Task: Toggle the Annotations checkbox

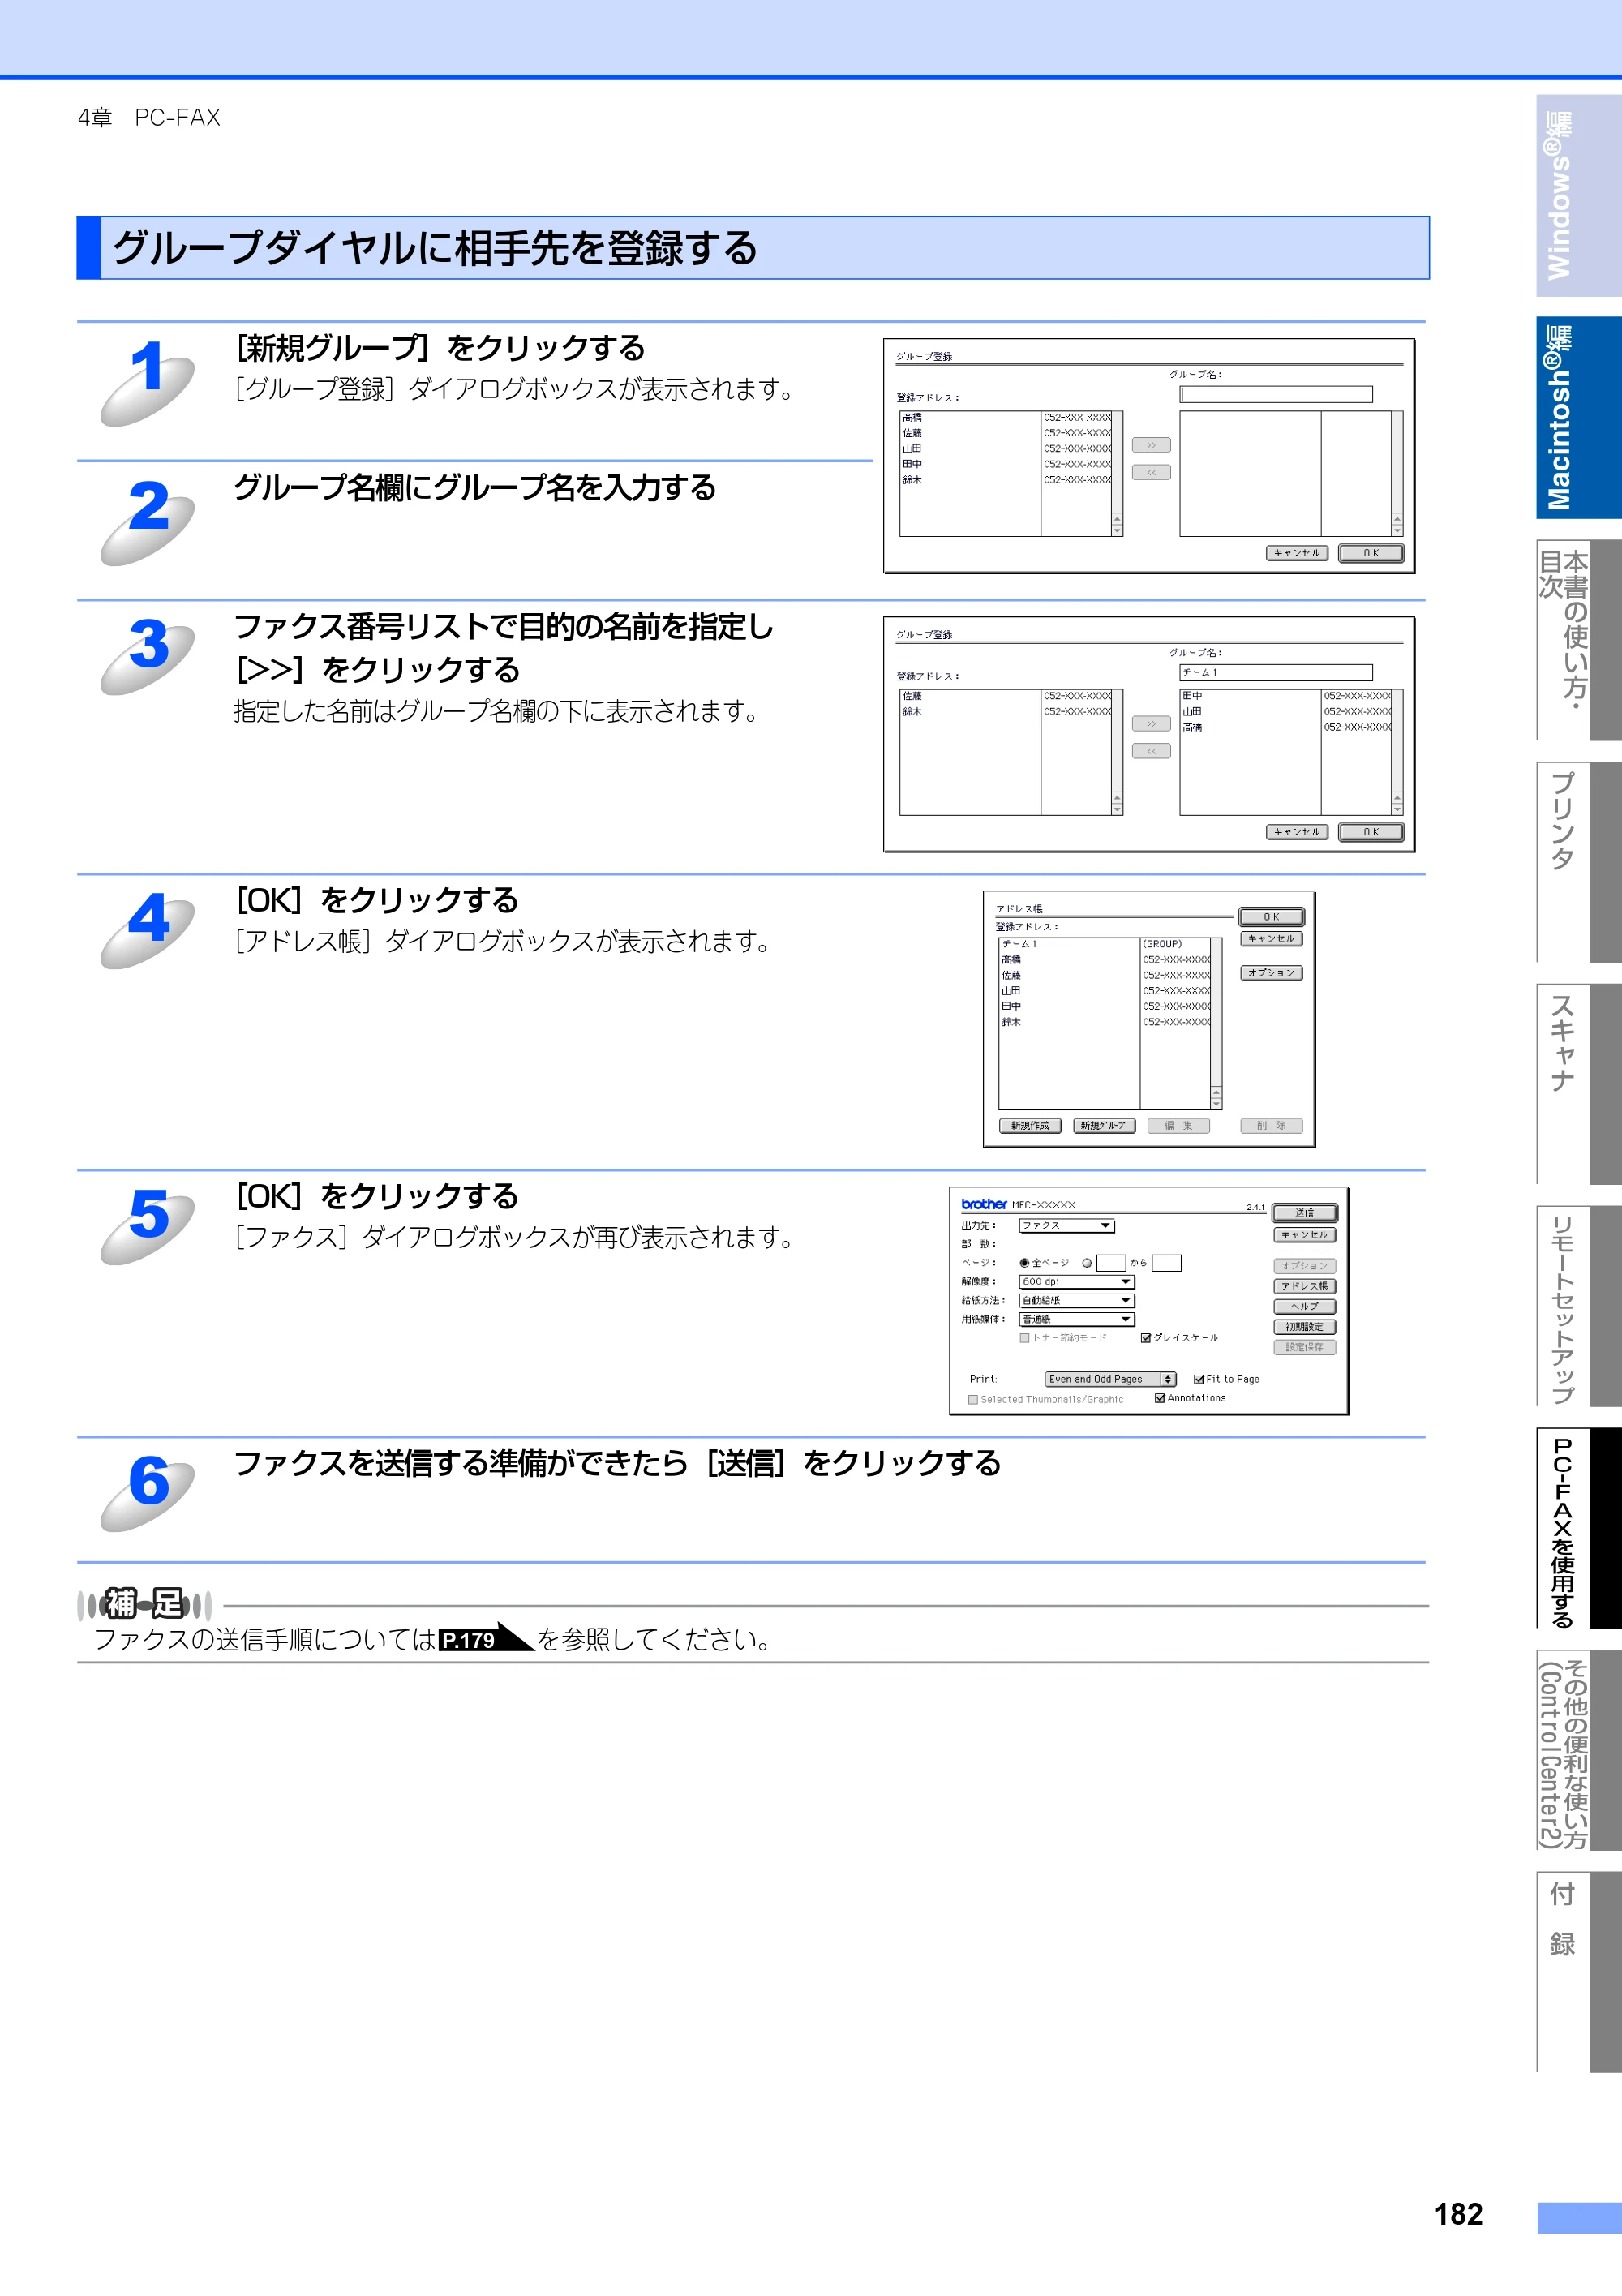Action: click(x=1160, y=1398)
